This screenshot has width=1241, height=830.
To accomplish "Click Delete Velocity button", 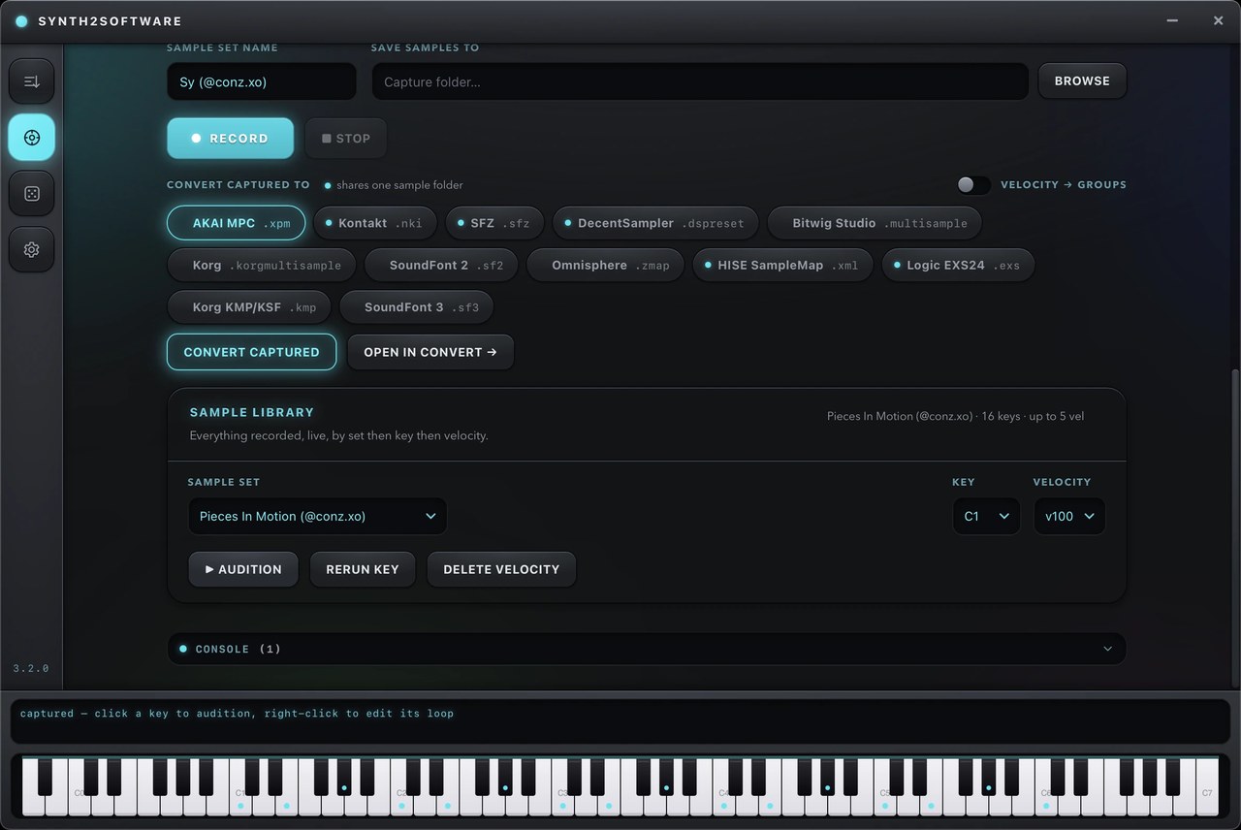I will (501, 569).
